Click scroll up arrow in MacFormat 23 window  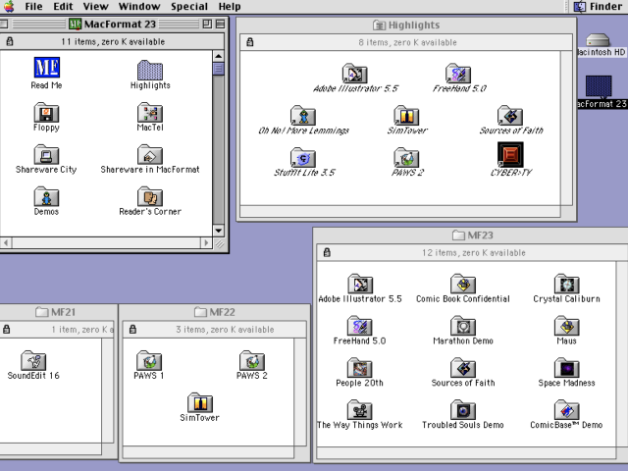pyautogui.click(x=218, y=56)
